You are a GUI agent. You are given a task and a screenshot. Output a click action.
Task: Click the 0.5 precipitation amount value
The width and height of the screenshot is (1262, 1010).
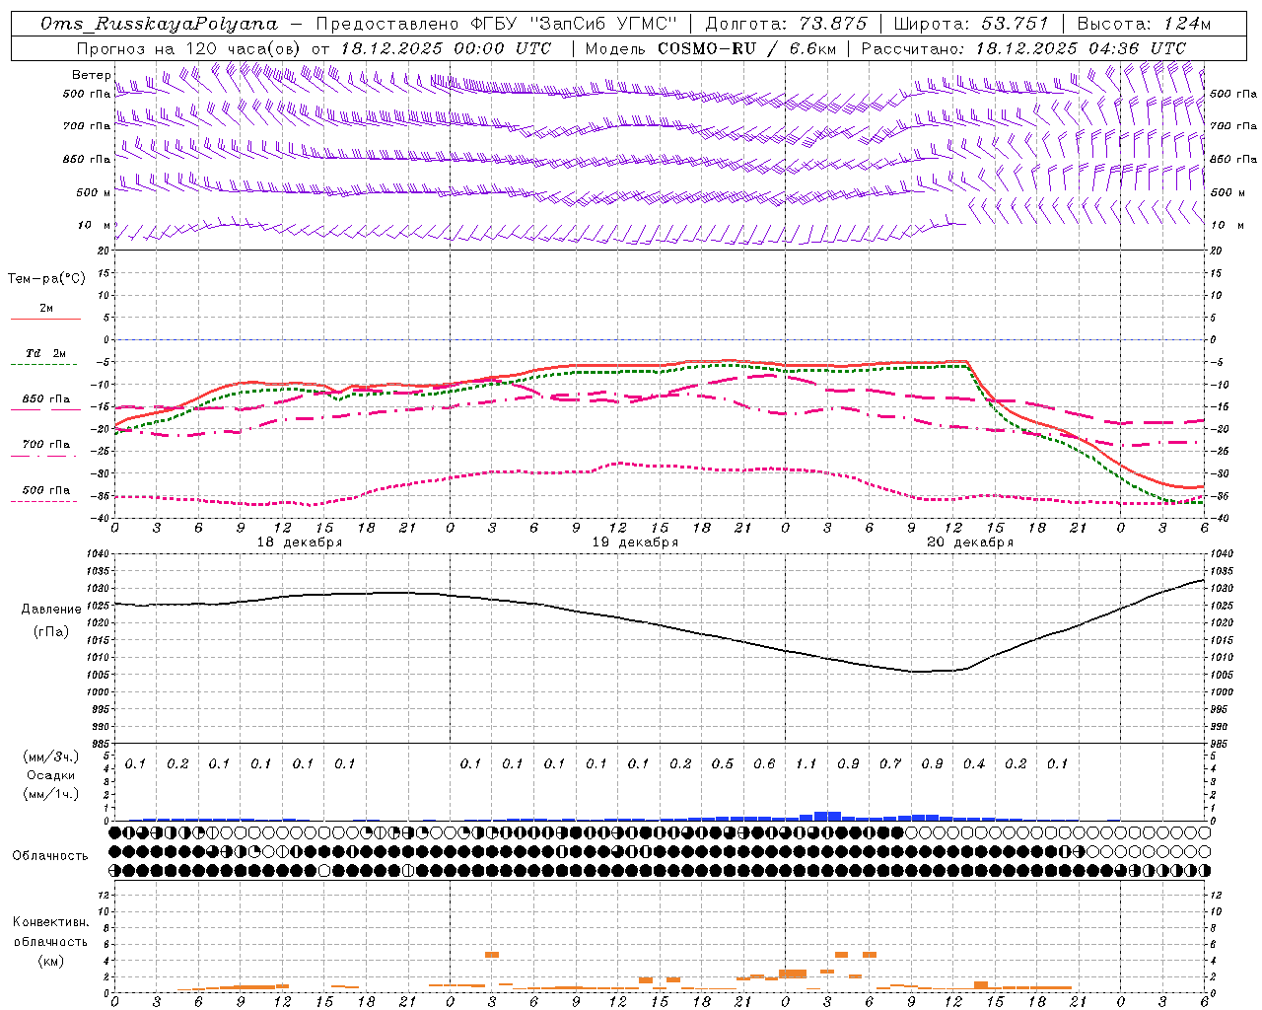[723, 764]
